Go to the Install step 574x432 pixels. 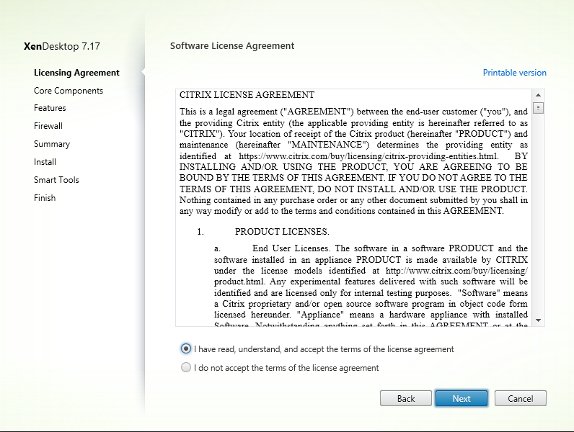pyautogui.click(x=45, y=162)
